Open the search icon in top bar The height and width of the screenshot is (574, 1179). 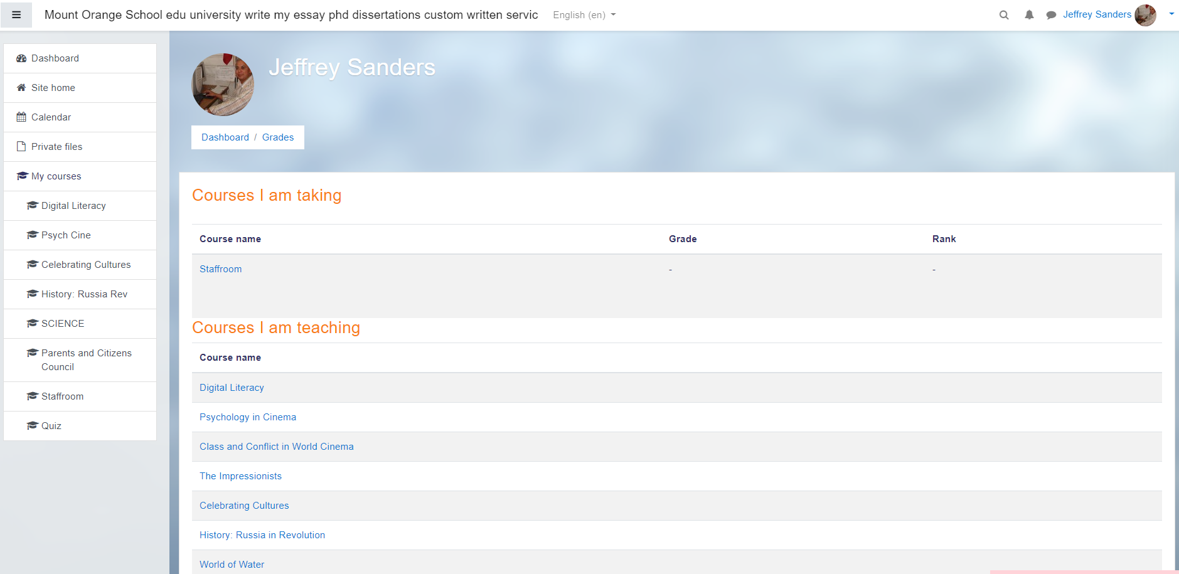tap(1004, 15)
